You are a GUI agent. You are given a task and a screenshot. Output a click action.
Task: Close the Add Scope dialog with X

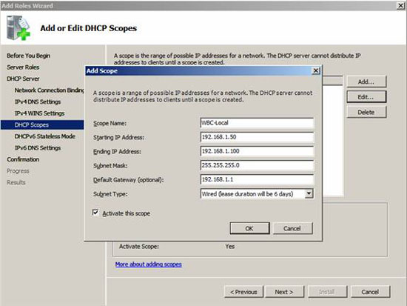(x=316, y=70)
